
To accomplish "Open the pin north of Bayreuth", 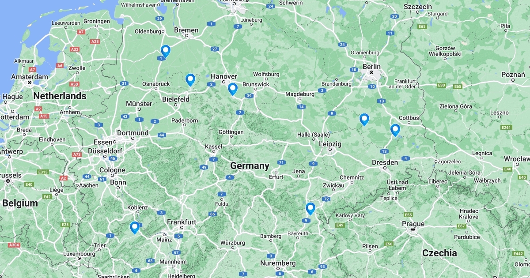I will pyautogui.click(x=310, y=209).
